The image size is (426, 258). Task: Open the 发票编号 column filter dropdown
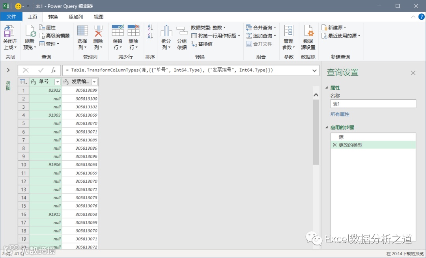point(94,82)
